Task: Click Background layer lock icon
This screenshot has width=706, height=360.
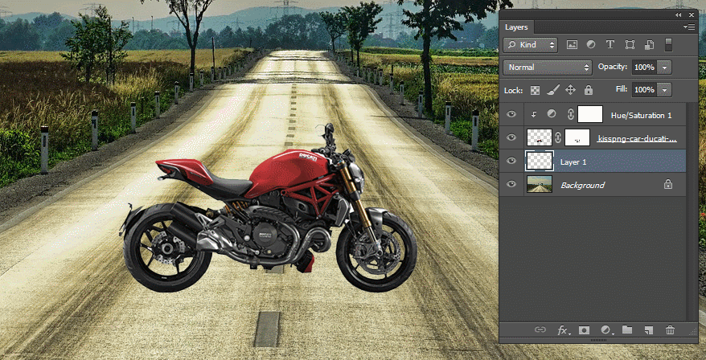Action: coord(668,183)
